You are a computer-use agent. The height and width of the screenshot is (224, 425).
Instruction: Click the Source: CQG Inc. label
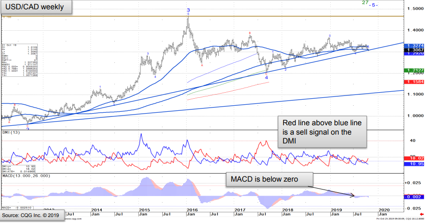coord(31,217)
